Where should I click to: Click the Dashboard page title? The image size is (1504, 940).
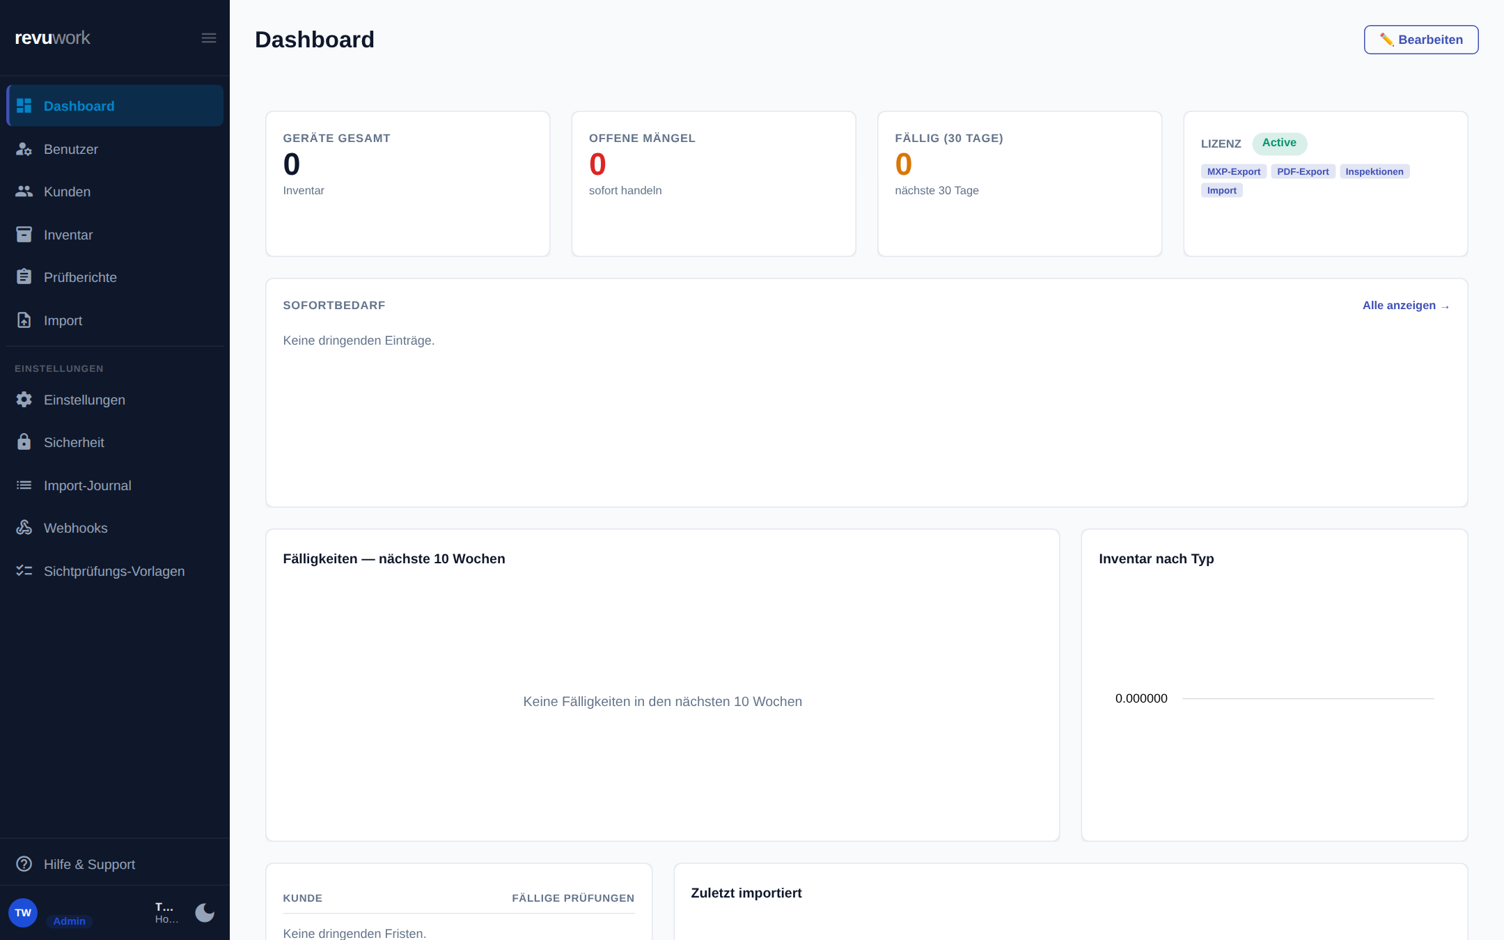point(315,40)
